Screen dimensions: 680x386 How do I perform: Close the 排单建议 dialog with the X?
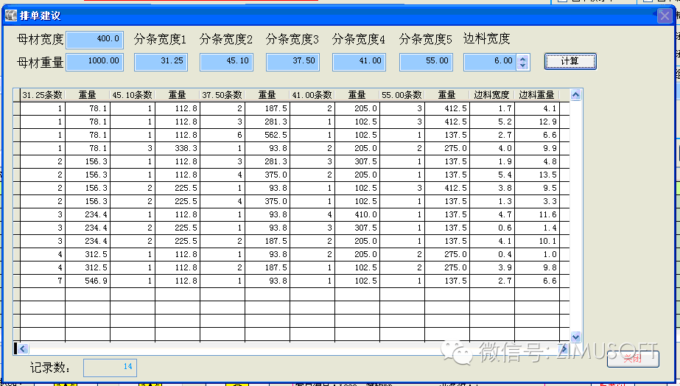point(663,15)
